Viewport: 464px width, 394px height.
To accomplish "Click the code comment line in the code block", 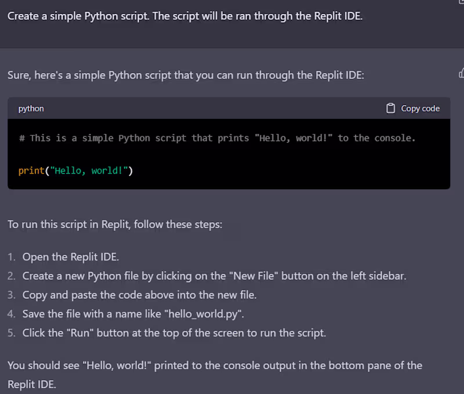I will pos(217,138).
